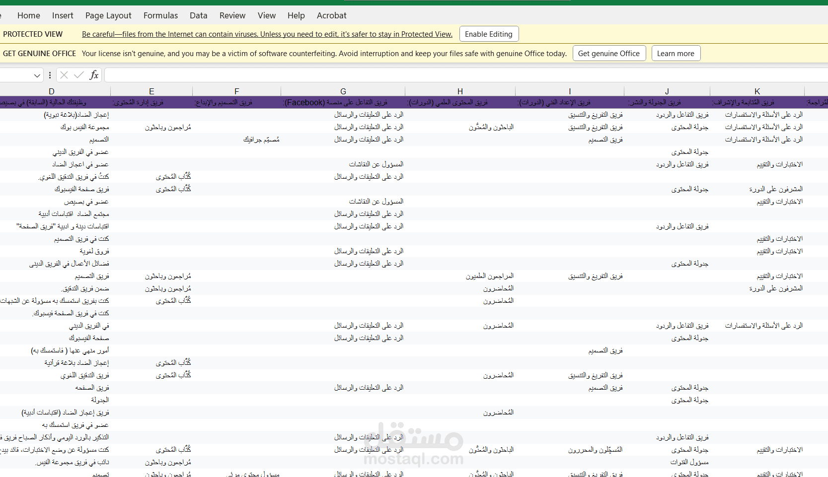The image size is (828, 477).
Task: Click the Get genuine Office button
Action: point(609,53)
